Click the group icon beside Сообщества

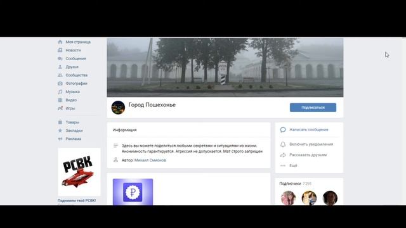[x=60, y=75]
